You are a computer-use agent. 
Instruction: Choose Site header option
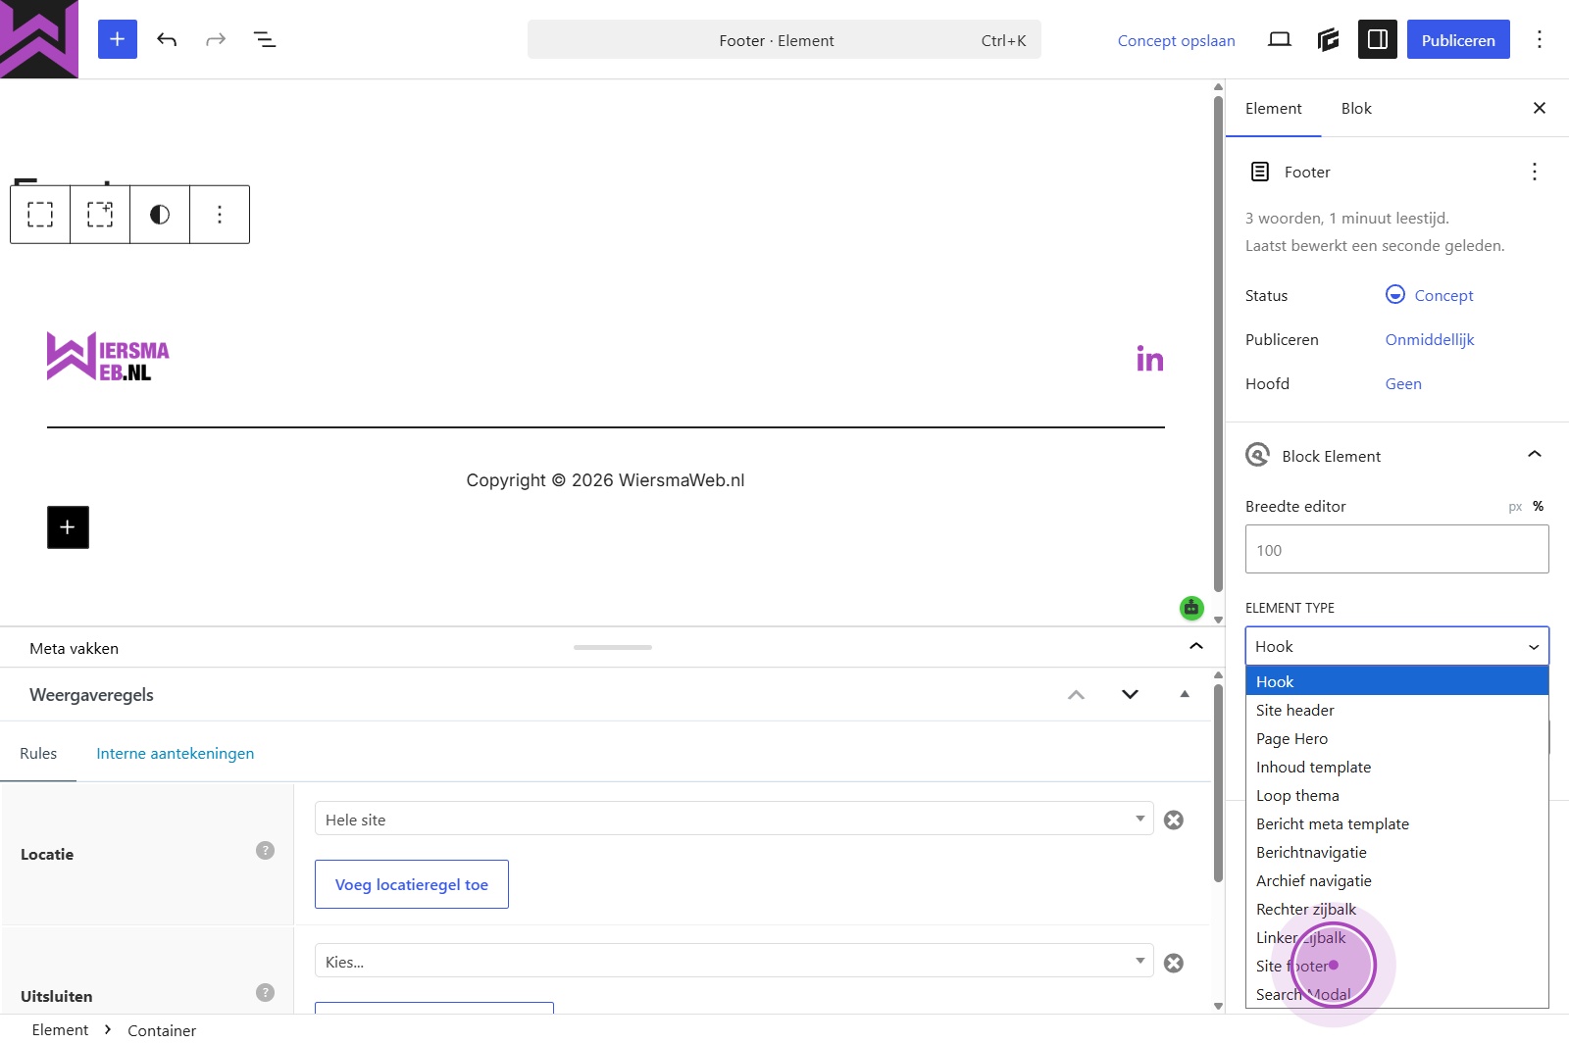point(1397,710)
